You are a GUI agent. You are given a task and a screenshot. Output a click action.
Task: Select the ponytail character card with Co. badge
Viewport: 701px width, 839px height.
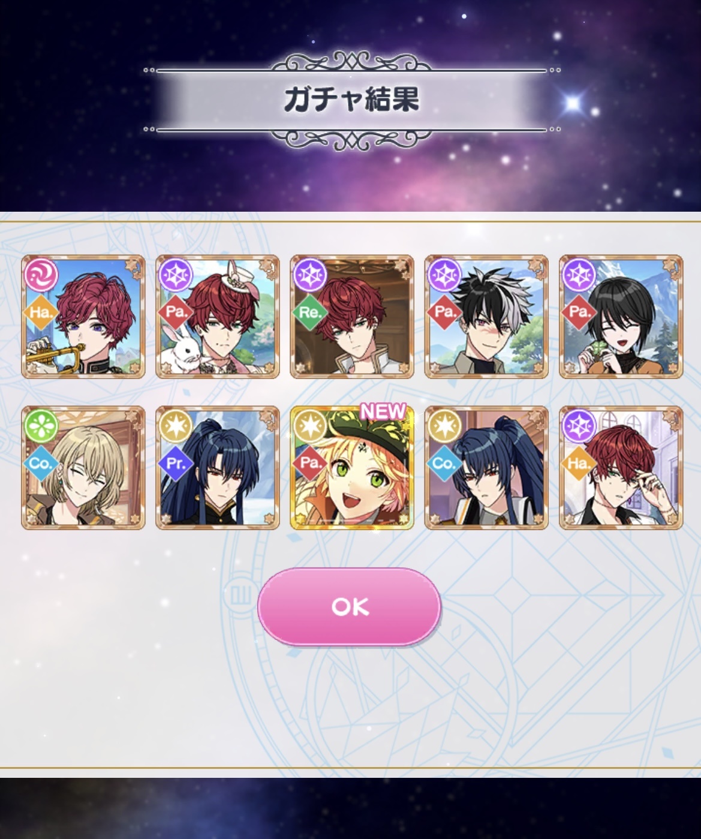pos(486,468)
